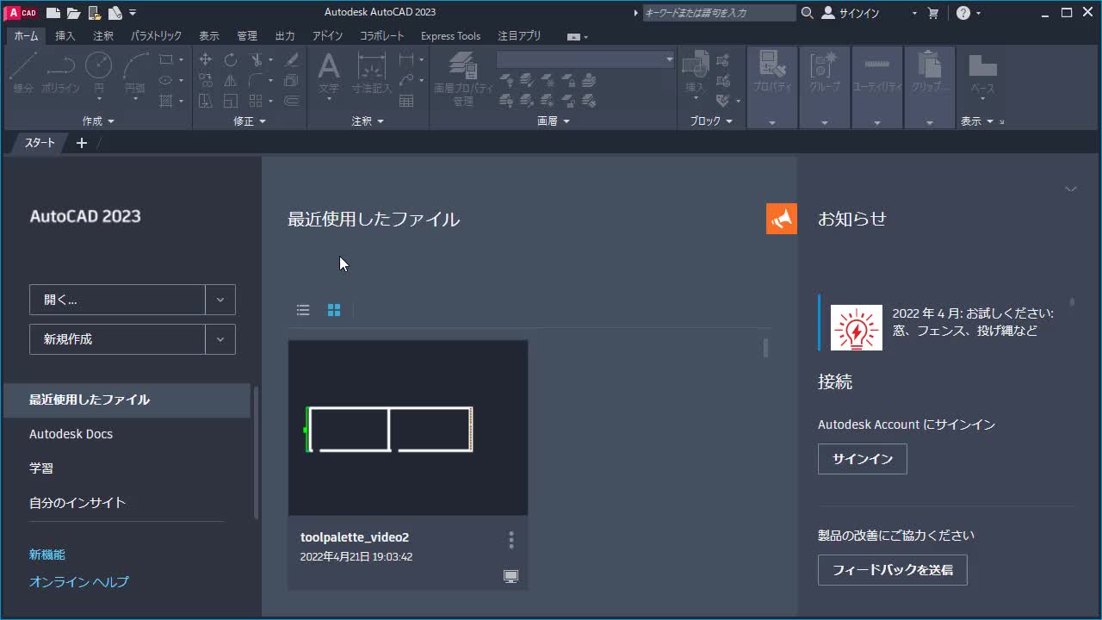This screenshot has height=620, width=1102.
Task: Expand the 修正 panel flyout
Action: click(250, 121)
